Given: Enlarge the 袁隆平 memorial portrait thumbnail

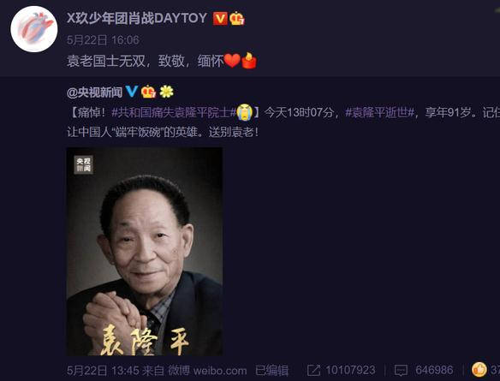Looking at the screenshot, I should [x=145, y=251].
